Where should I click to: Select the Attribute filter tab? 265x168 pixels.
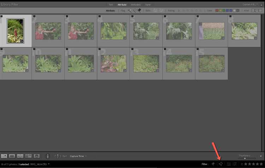(122, 5)
